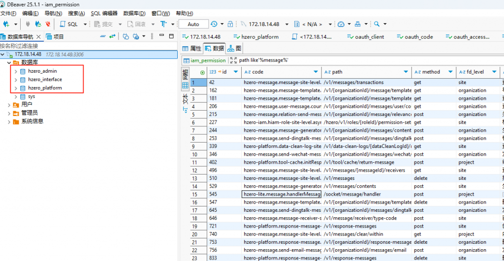Click the transaction log clock icon
This screenshot has height=261, width=504.
(x=214, y=24)
